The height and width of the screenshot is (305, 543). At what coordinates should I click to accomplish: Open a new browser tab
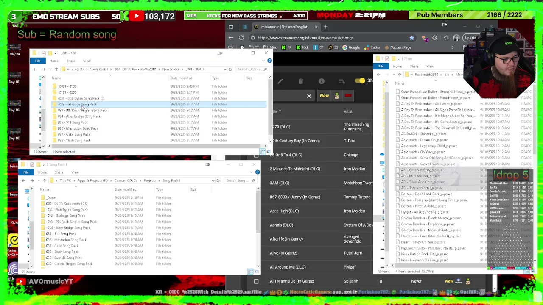(326, 27)
